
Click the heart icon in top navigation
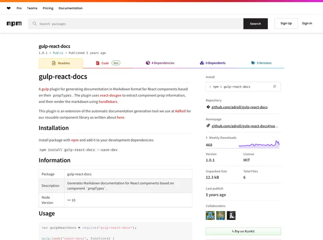(x=8, y=8)
